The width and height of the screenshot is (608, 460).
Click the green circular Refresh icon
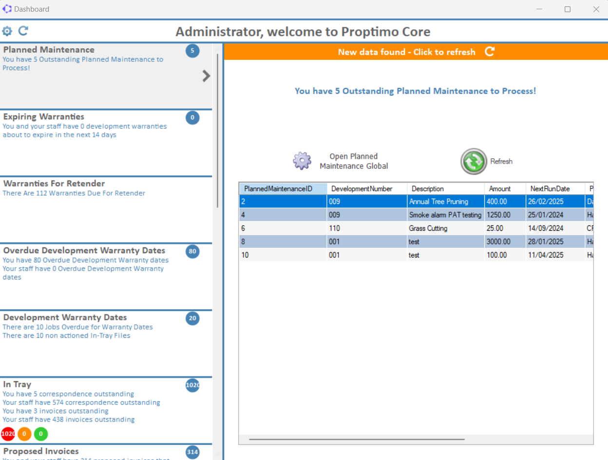tap(474, 161)
